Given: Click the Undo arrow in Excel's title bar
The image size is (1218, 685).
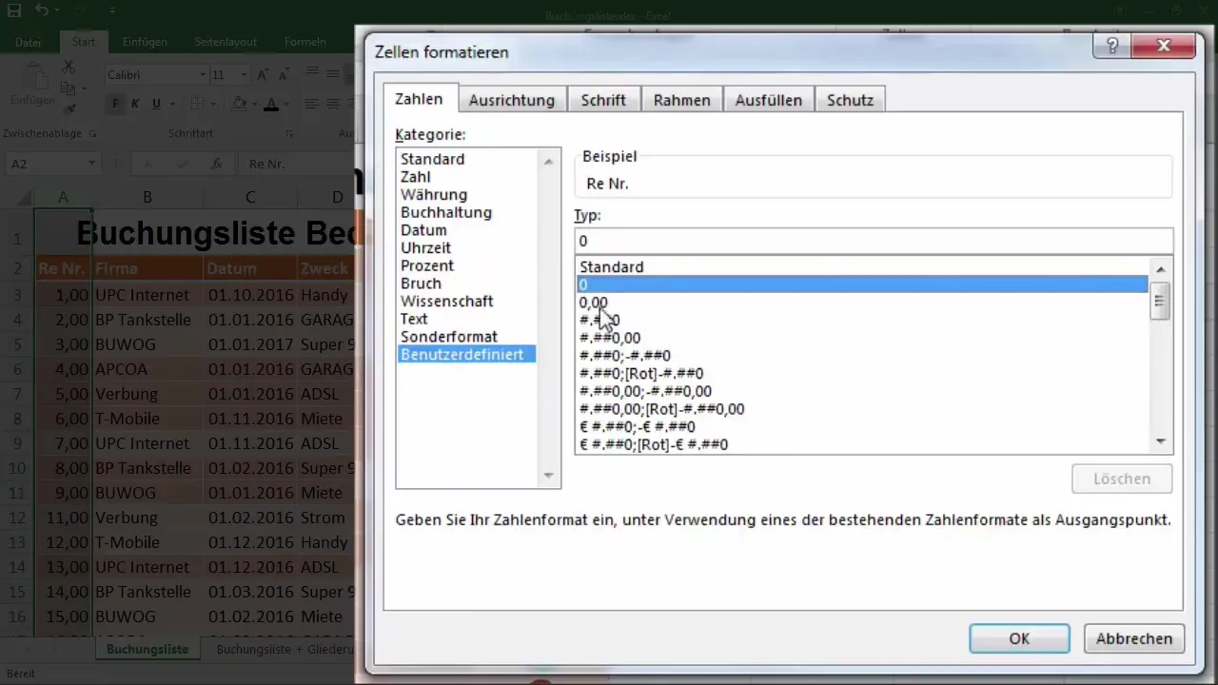Looking at the screenshot, I should click(x=44, y=11).
